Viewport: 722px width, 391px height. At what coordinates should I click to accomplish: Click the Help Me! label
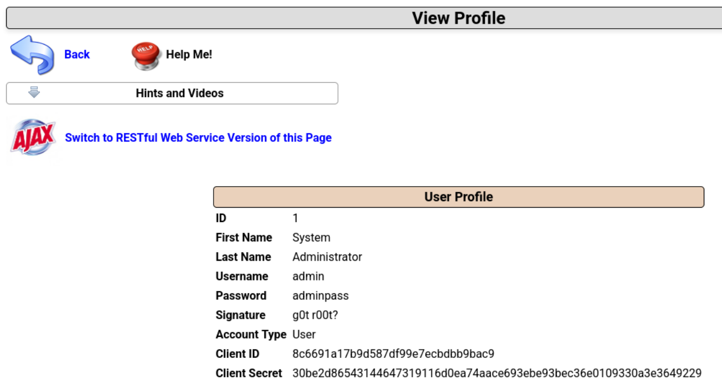click(189, 54)
